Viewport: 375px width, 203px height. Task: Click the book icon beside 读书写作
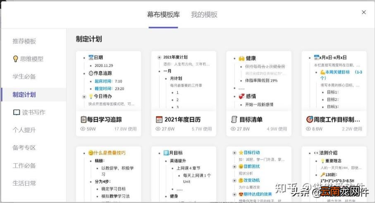coord(17,112)
